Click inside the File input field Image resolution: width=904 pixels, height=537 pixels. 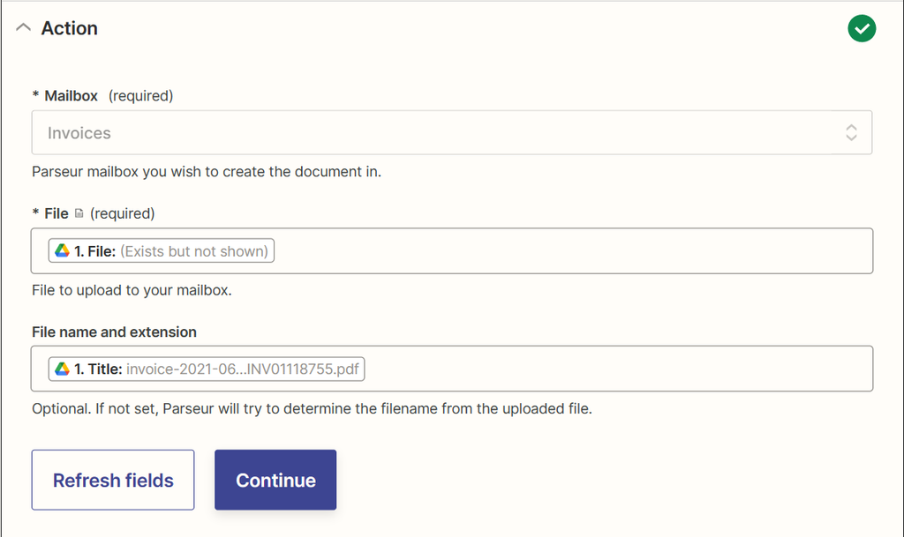[530, 250]
